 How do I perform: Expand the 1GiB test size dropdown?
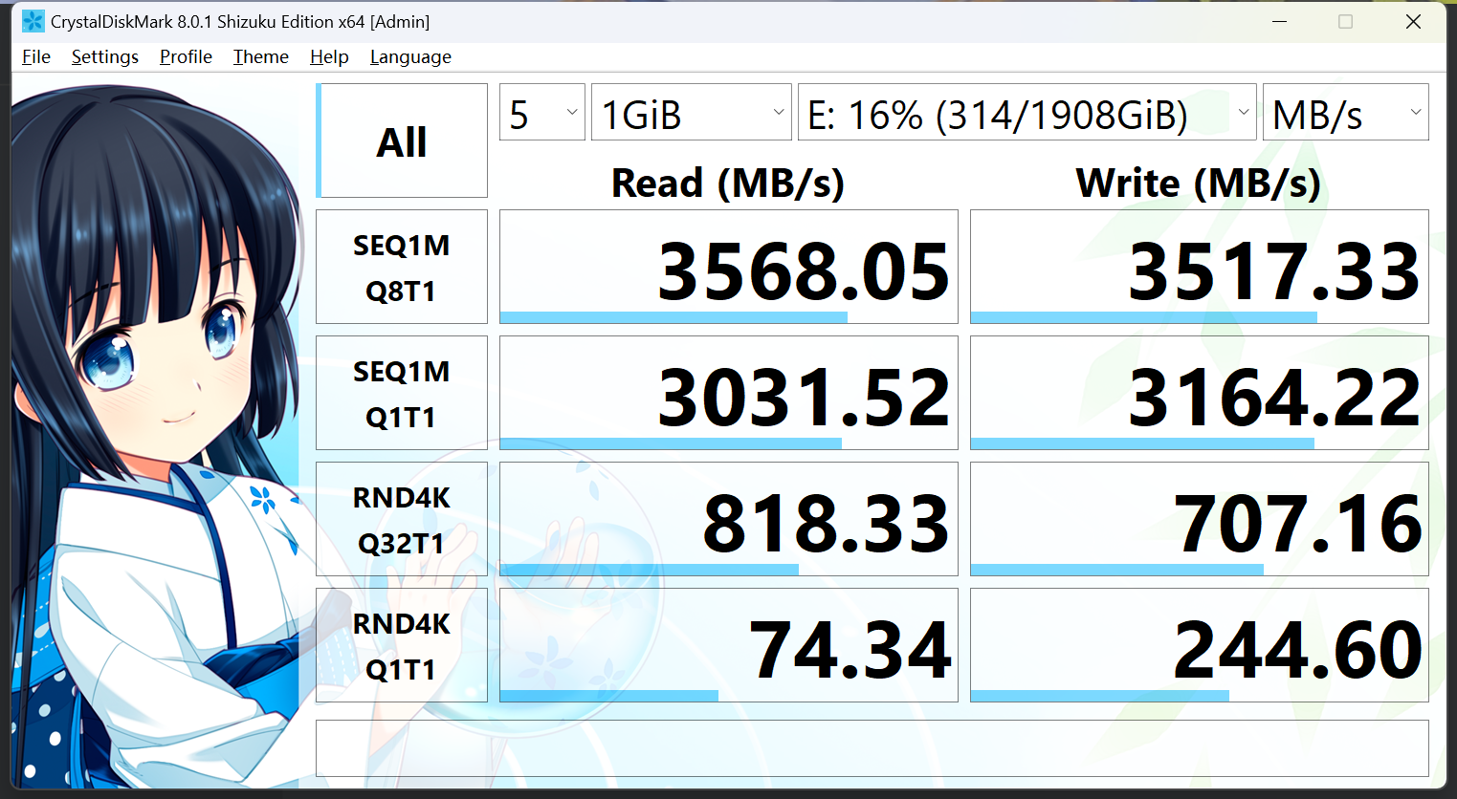coord(692,113)
